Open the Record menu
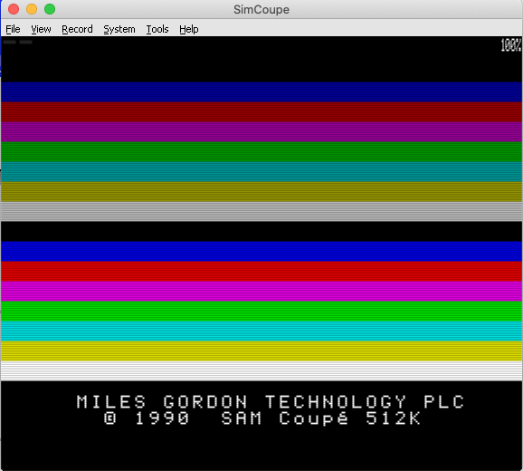 point(77,29)
